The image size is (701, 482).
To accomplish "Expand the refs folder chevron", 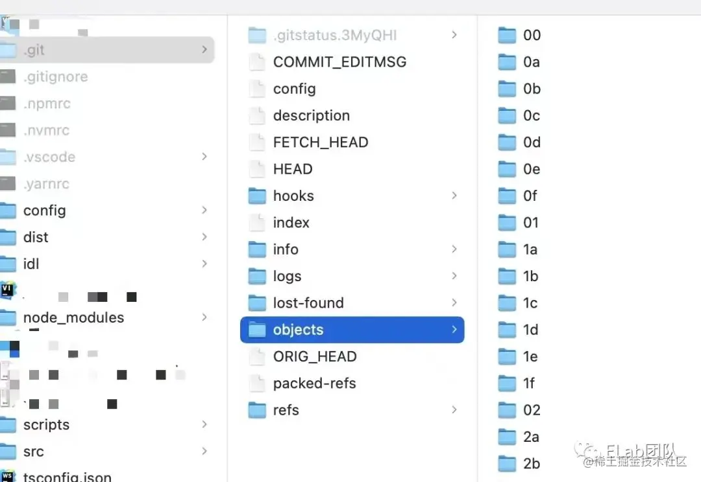I will tap(454, 410).
